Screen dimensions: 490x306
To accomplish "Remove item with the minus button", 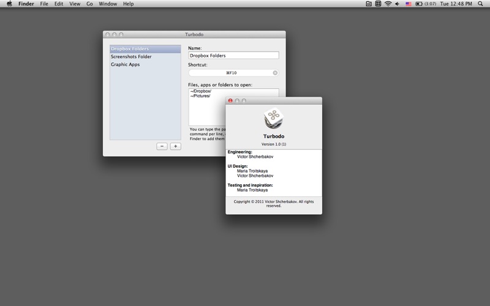I will point(162,146).
